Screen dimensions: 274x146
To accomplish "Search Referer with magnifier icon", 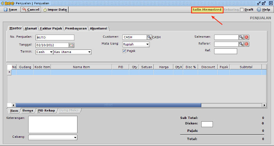I will click(241, 44).
